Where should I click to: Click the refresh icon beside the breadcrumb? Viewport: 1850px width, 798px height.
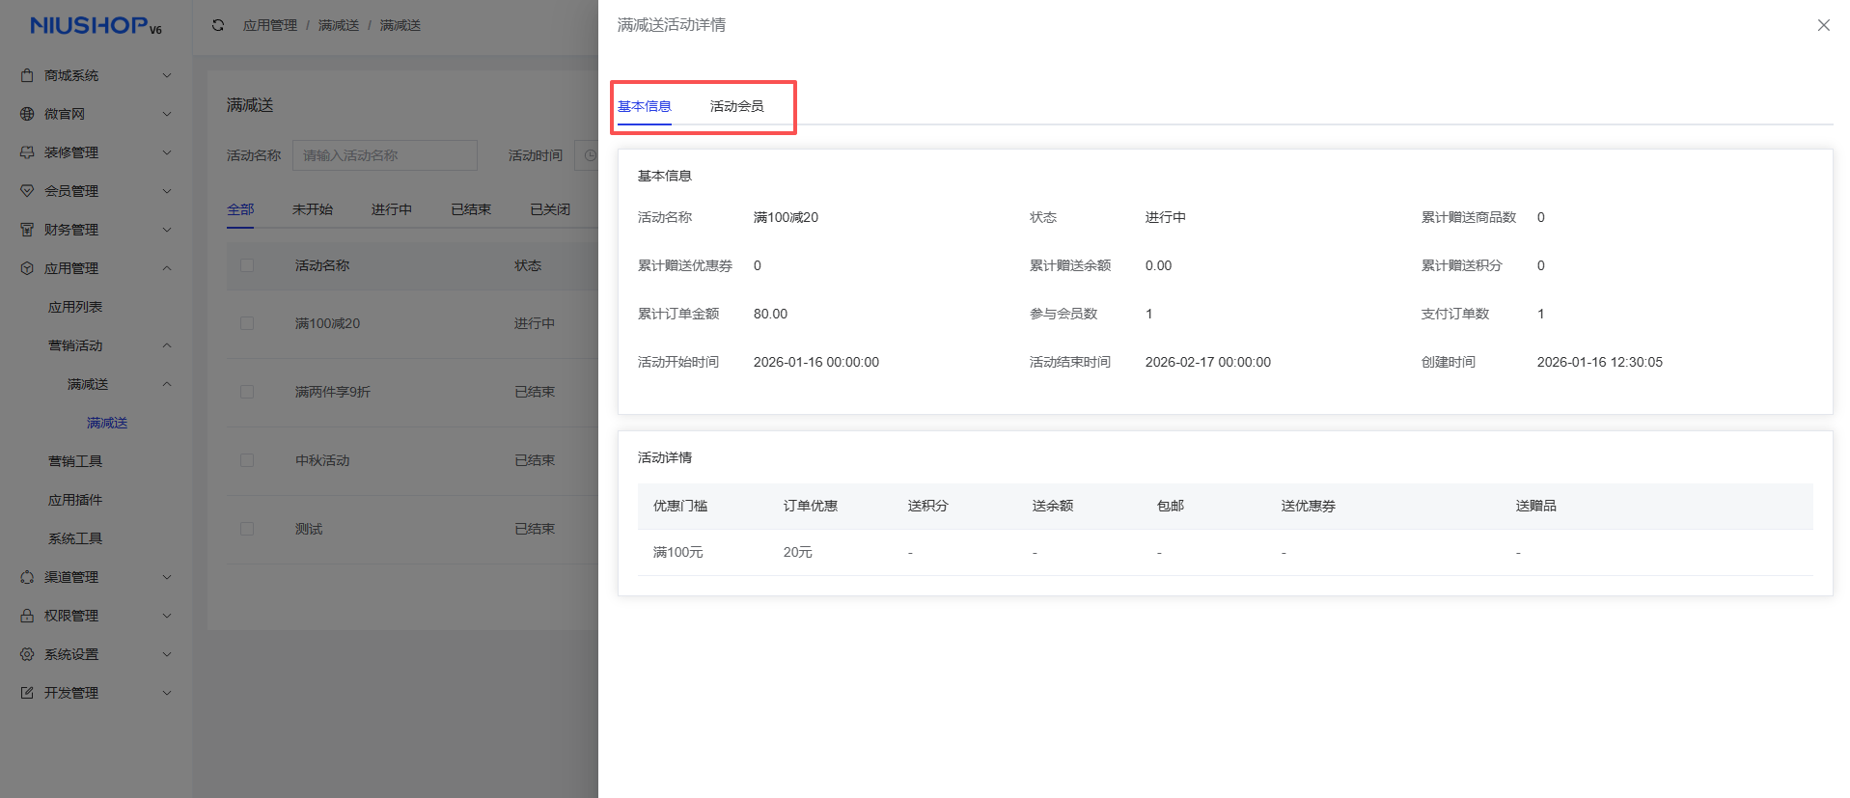click(218, 25)
